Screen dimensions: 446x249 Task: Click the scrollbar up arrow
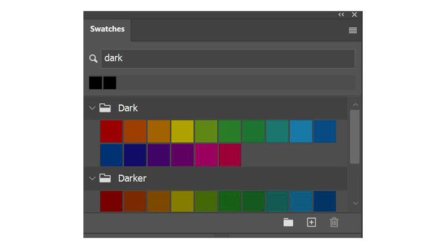[356, 104]
